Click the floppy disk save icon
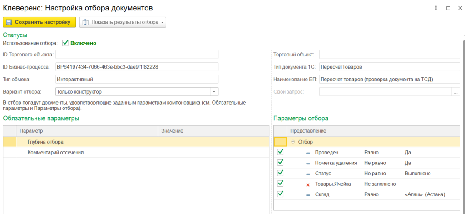This screenshot has width=465, height=214. click(x=9, y=22)
